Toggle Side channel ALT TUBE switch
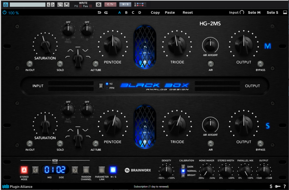 tap(95, 143)
